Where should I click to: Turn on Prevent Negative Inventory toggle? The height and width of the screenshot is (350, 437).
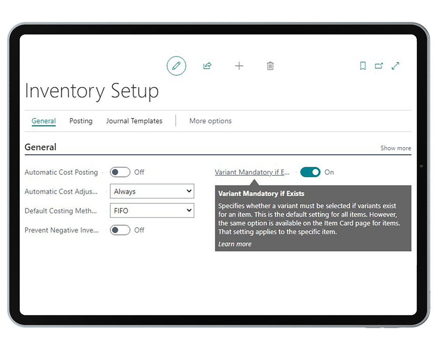pos(120,230)
